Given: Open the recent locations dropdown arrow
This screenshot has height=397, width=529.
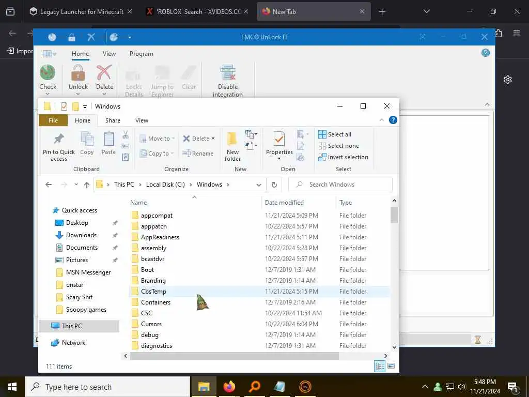Looking at the screenshot, I should click(76, 185).
